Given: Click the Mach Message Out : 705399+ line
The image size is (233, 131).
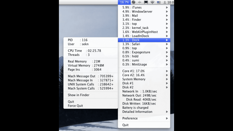Looking at the screenshot, I should tap(91, 76).
